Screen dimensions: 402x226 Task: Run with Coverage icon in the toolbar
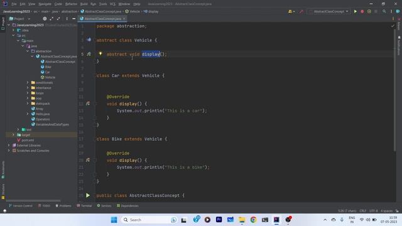pos(369,11)
